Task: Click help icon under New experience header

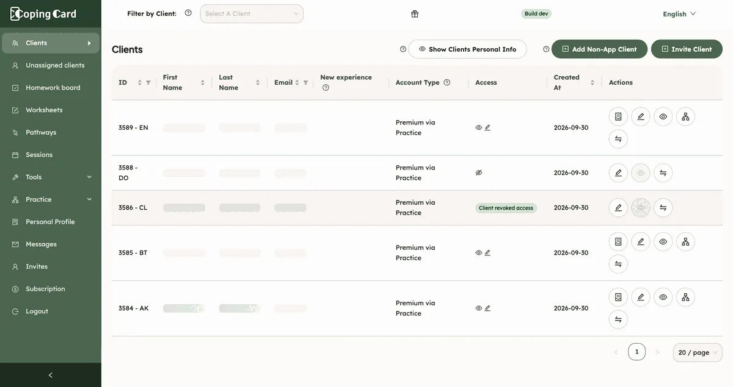Action: 326,88
